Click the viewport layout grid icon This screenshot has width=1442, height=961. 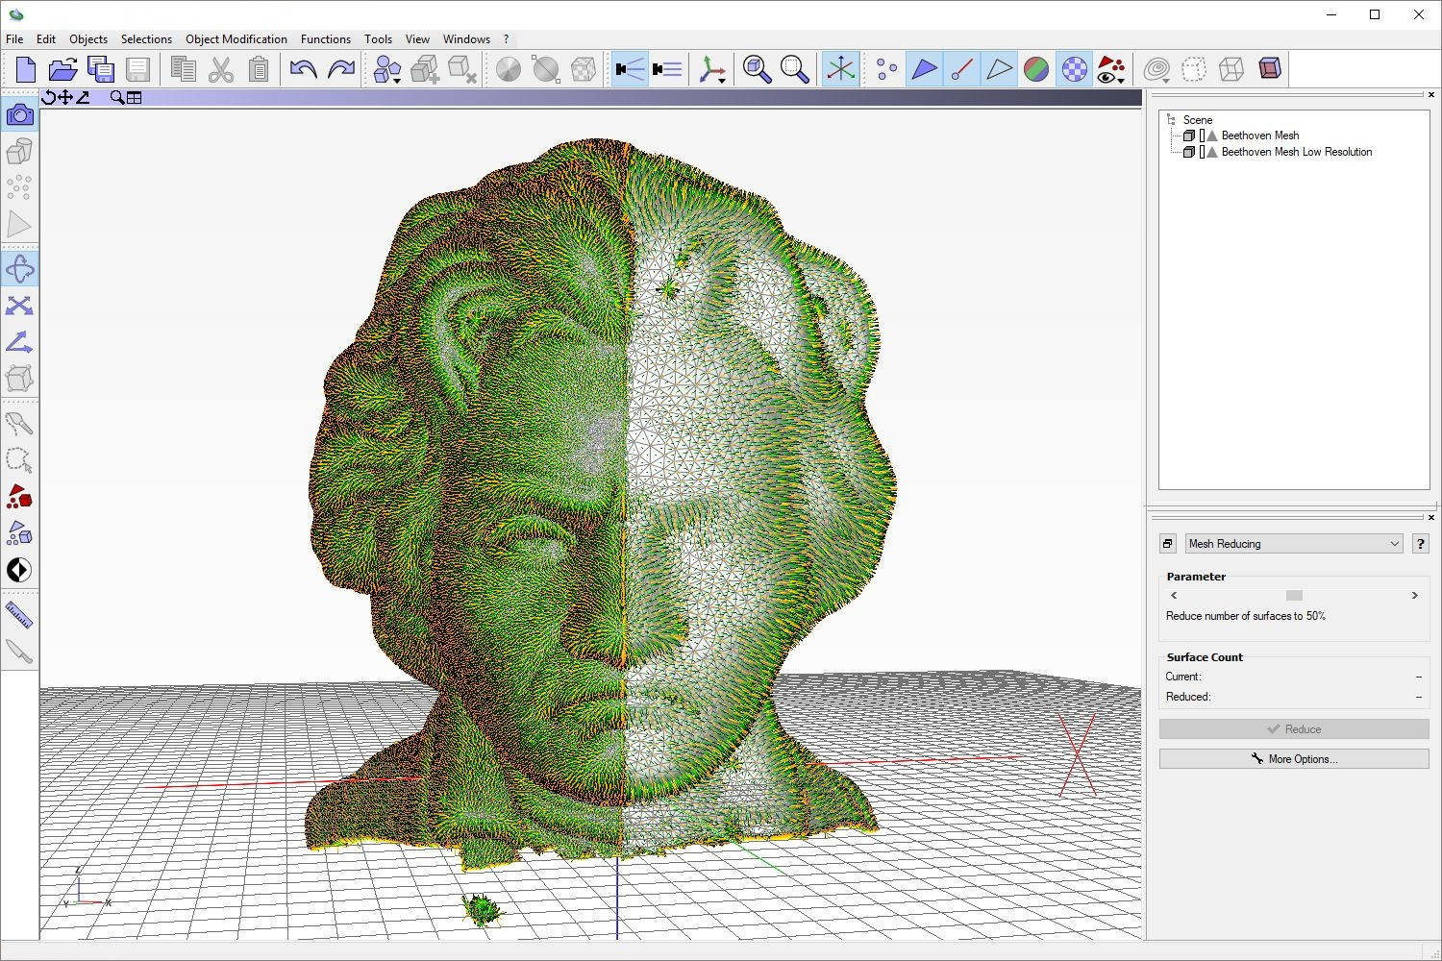135,97
